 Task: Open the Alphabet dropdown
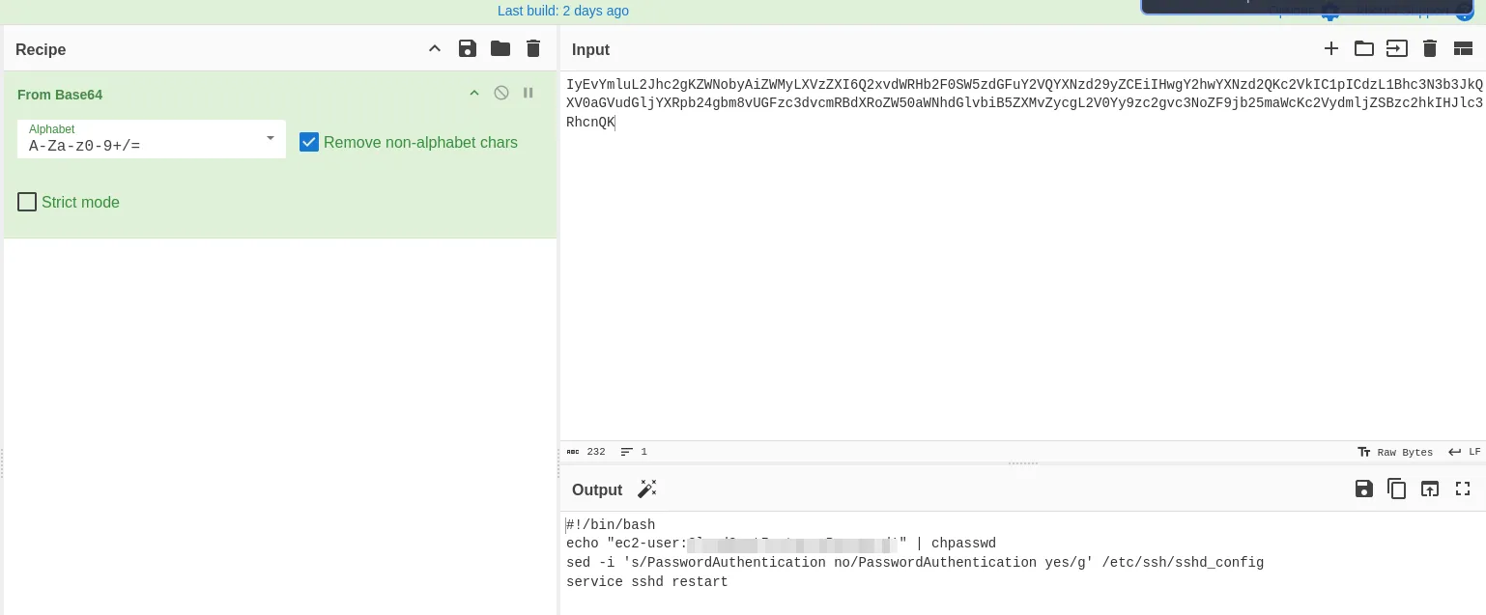coord(152,140)
